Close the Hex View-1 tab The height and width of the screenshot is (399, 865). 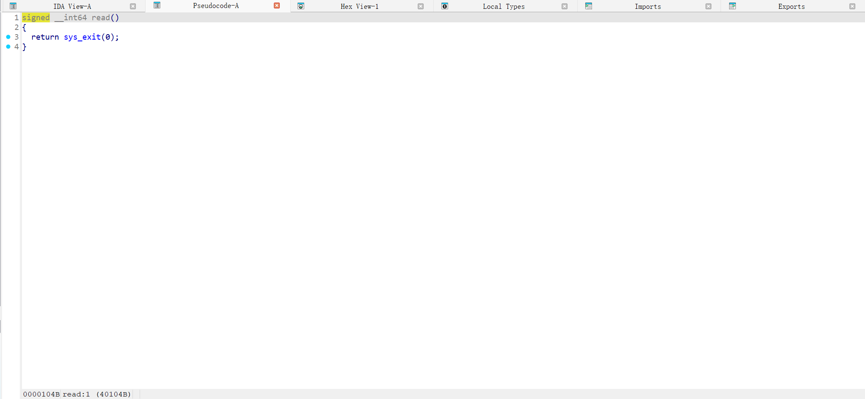coord(421,6)
